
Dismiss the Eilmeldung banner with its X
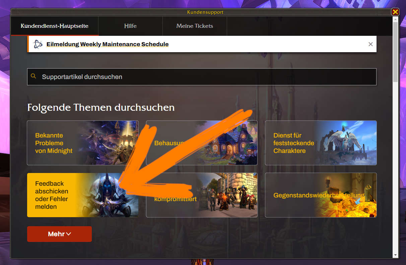click(370, 44)
